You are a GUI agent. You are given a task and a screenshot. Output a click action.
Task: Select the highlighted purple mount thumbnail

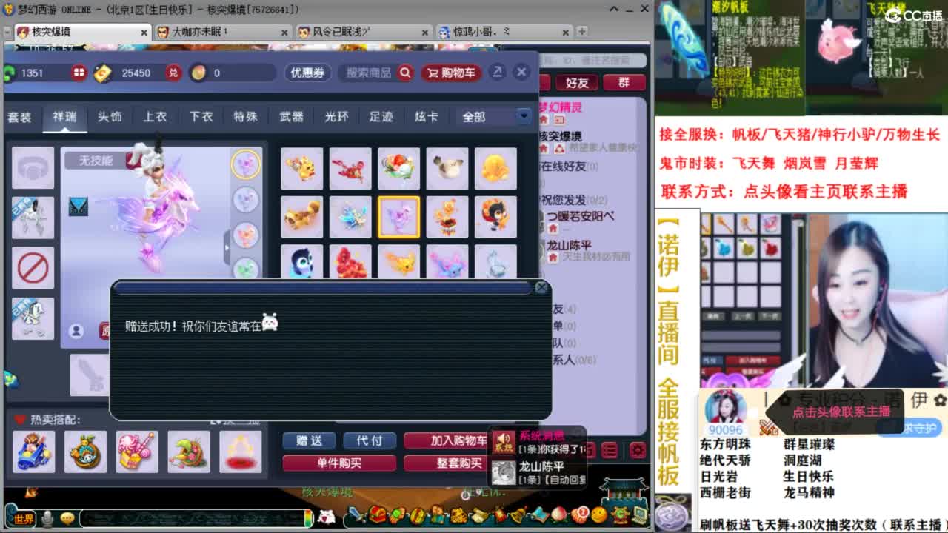[398, 217]
